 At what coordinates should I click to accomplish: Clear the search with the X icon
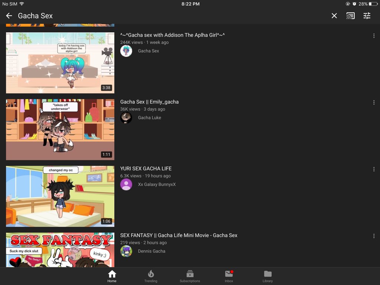[x=334, y=16]
